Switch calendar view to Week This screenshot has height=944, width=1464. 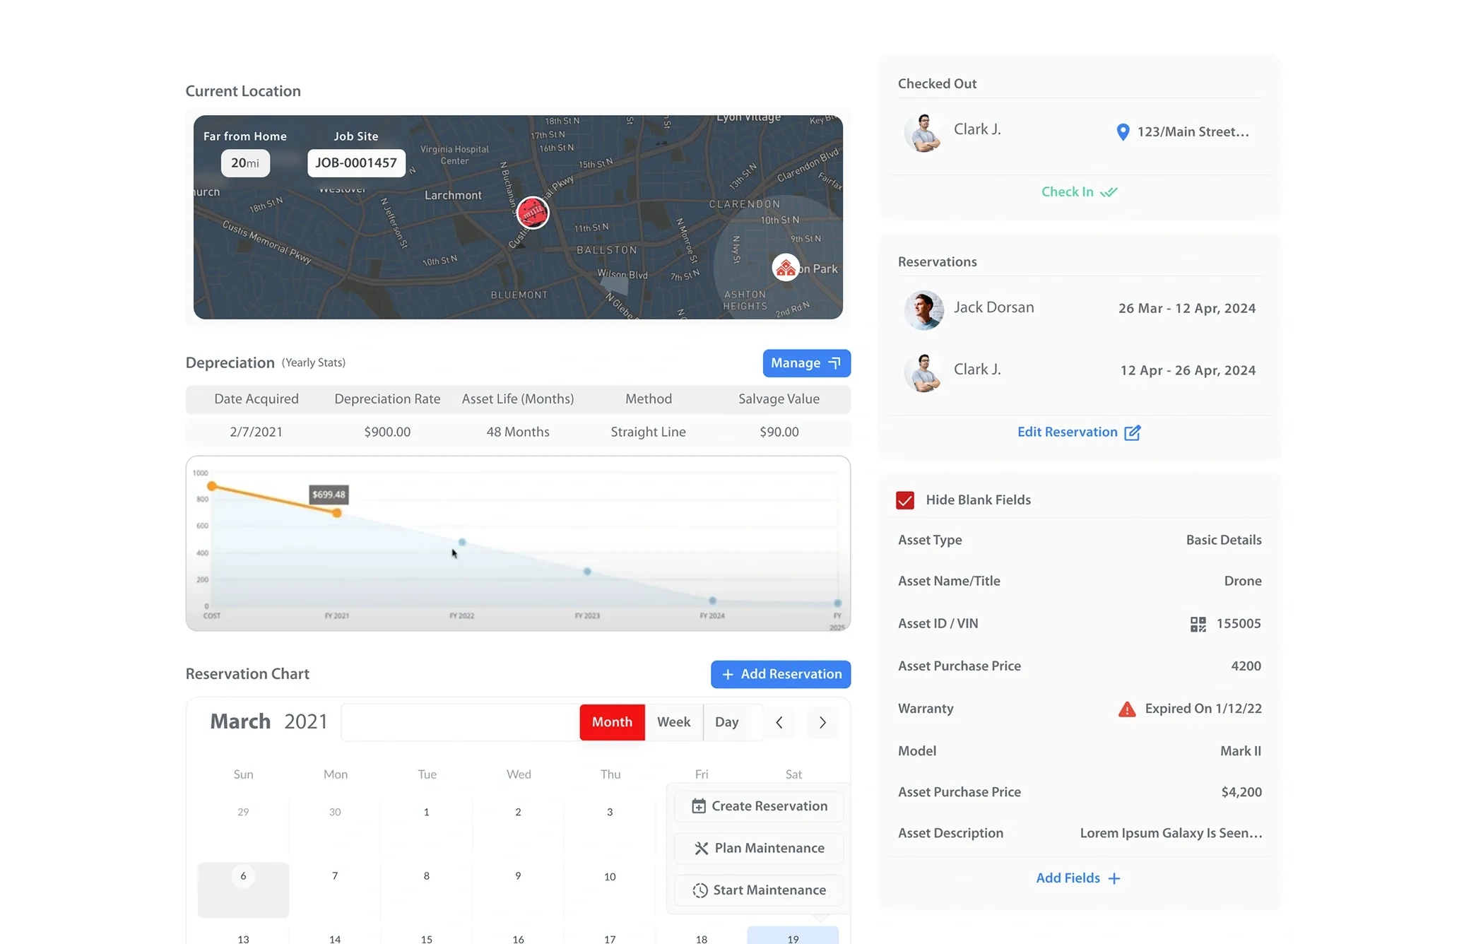tap(673, 721)
